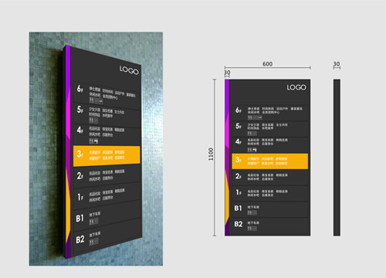Click the LOGO text on the flat elevation drawing
The width and height of the screenshot is (386, 278).
pyautogui.click(x=296, y=87)
